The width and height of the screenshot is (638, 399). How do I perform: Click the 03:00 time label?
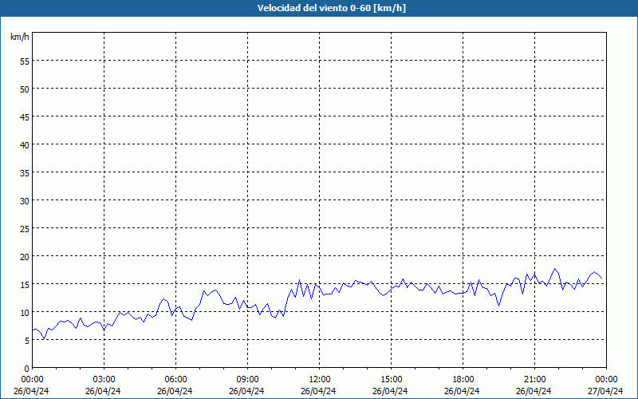[104, 380]
